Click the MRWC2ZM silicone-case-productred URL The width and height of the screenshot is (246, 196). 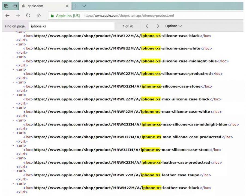pos(122,73)
